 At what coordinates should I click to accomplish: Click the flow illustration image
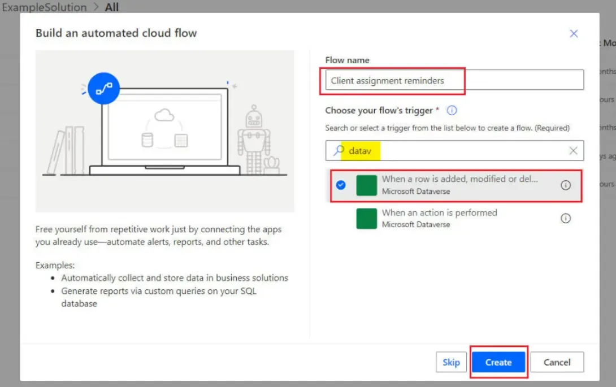coord(164,131)
